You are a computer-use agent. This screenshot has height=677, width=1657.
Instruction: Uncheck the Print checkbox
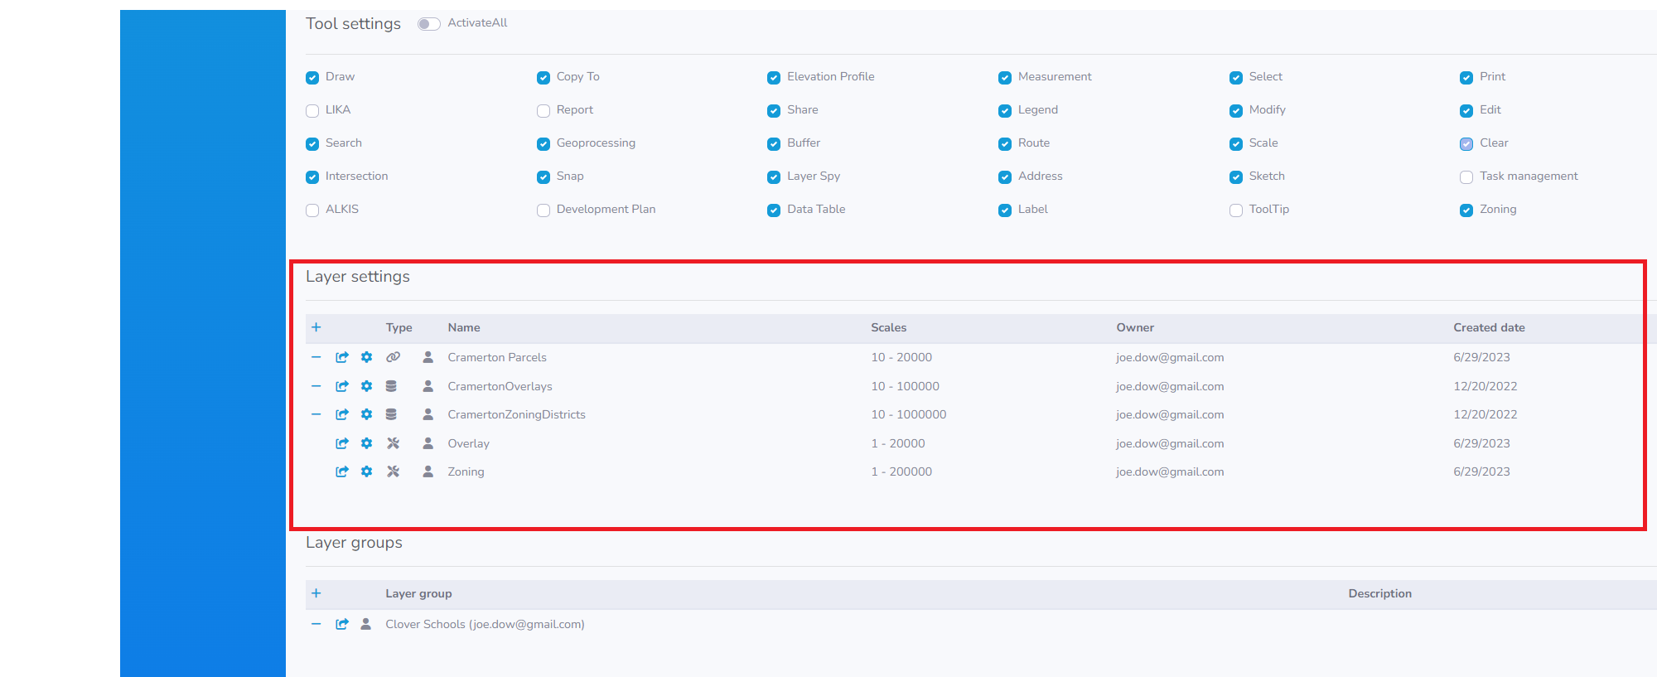pyautogui.click(x=1466, y=77)
